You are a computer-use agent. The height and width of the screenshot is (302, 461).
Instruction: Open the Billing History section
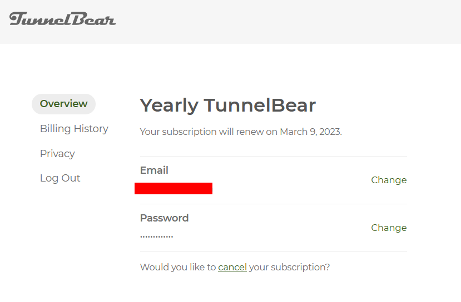pyautogui.click(x=74, y=129)
